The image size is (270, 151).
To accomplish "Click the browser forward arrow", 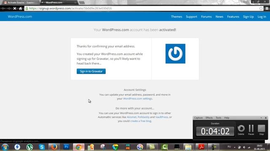I will (9, 8).
